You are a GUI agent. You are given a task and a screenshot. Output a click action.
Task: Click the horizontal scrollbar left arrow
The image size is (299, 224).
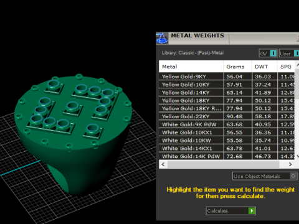click(163, 164)
